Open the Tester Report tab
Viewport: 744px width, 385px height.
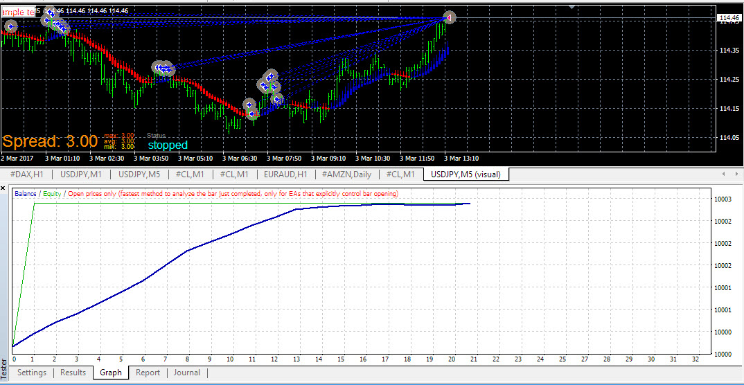click(x=148, y=373)
